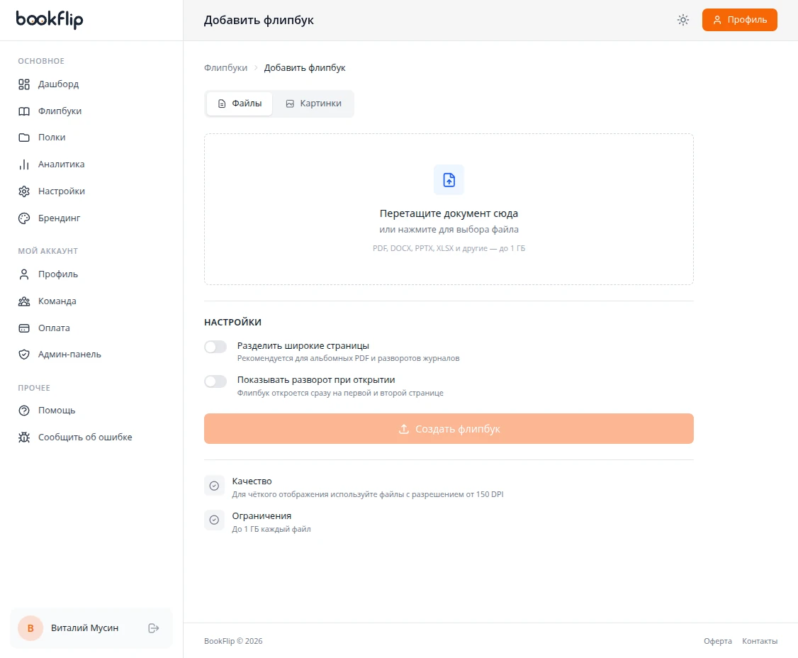The image size is (798, 658).
Task: Open the Оферта footer link
Action: point(718,641)
